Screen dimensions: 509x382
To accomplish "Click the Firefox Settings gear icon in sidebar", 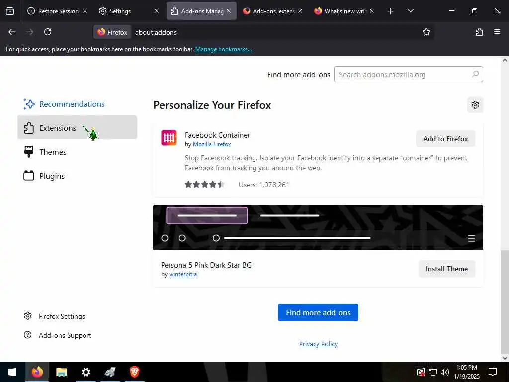I will coord(28,316).
